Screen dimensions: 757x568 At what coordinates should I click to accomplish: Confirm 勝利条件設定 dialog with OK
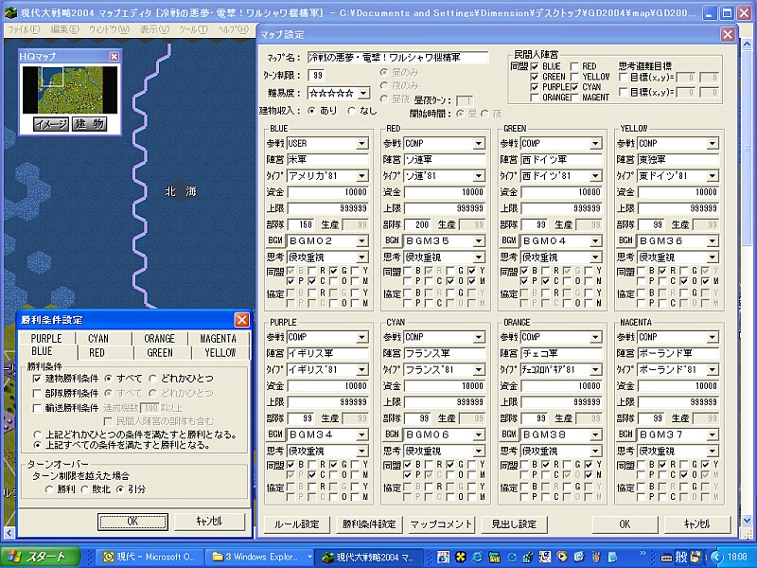point(132,522)
